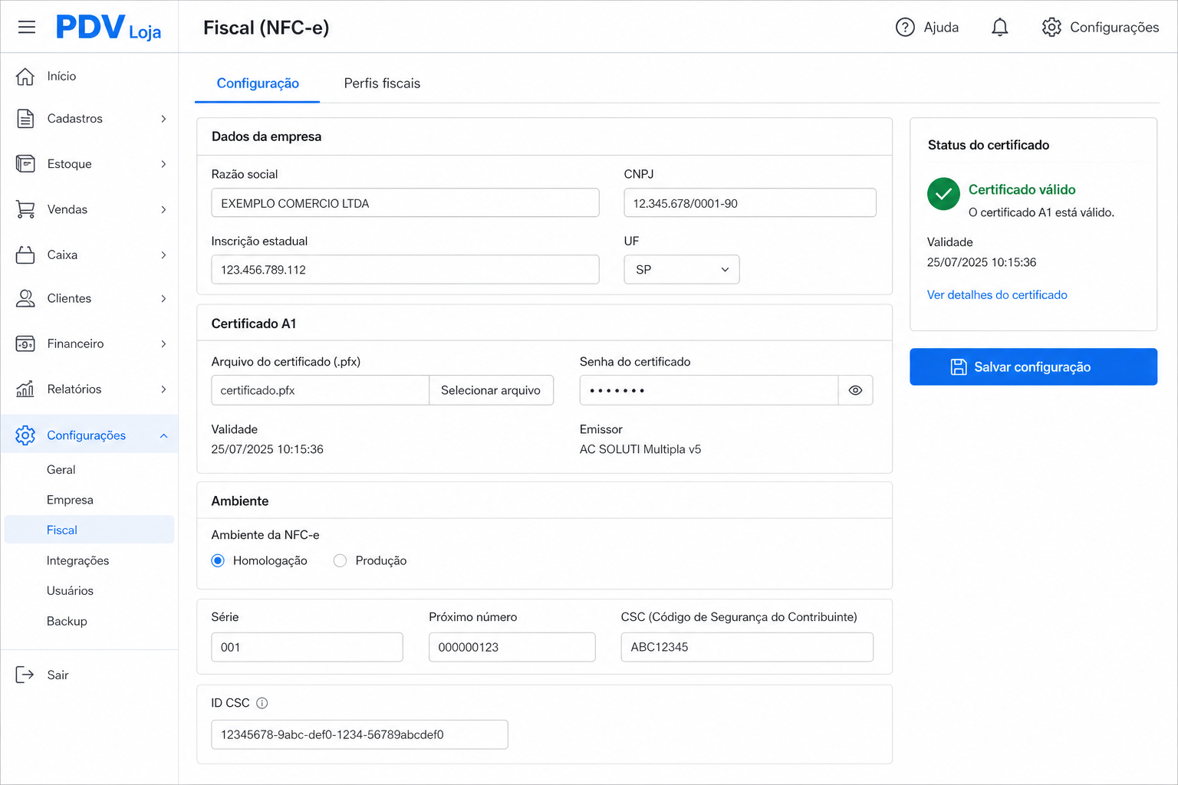This screenshot has width=1178, height=785.
Task: Click the Financeiro money icon
Action: 25,343
